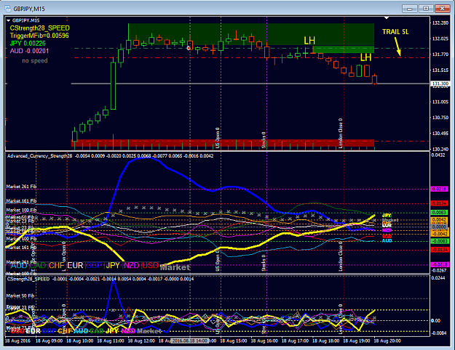Select the red demand zone rectangle at chart bottom
Viewport: 455px width, 350px height.
point(223,143)
